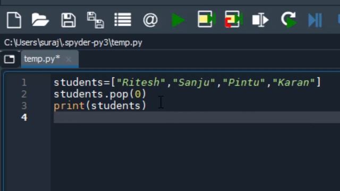Run the current cell icon
The height and width of the screenshot is (191, 340).
pyautogui.click(x=207, y=19)
